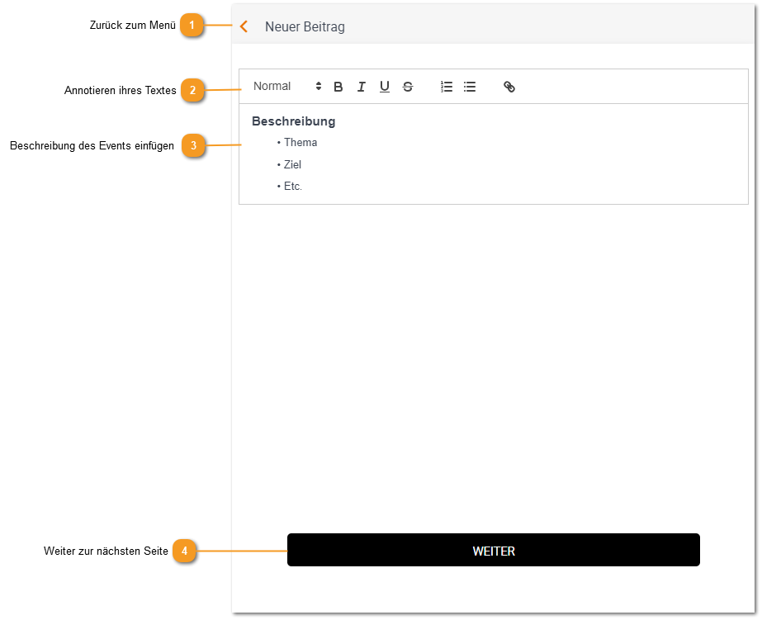Insert a hyperlink with link icon

tap(509, 87)
